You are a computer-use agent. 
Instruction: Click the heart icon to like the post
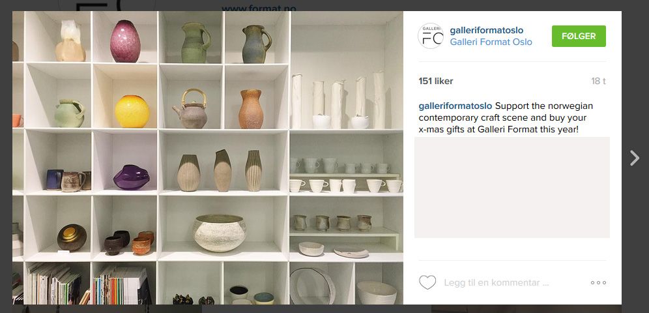click(427, 282)
